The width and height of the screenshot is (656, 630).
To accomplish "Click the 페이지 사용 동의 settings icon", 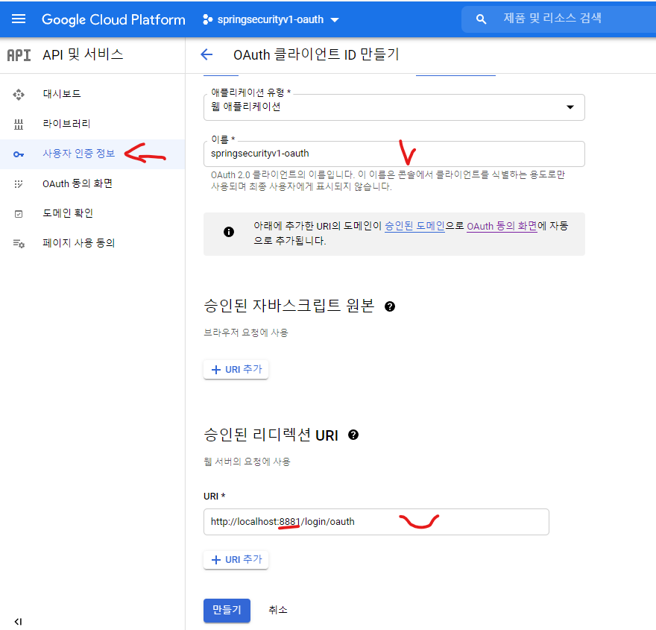I will [x=19, y=244].
